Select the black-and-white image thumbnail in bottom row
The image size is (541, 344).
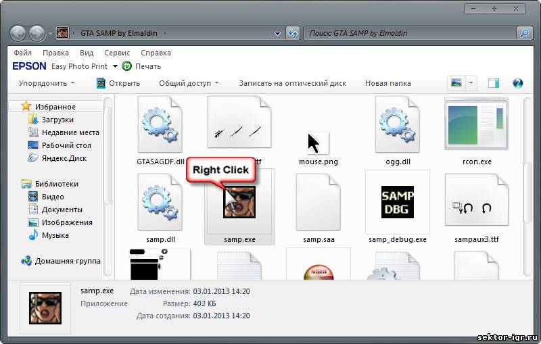pyautogui.click(x=160, y=264)
